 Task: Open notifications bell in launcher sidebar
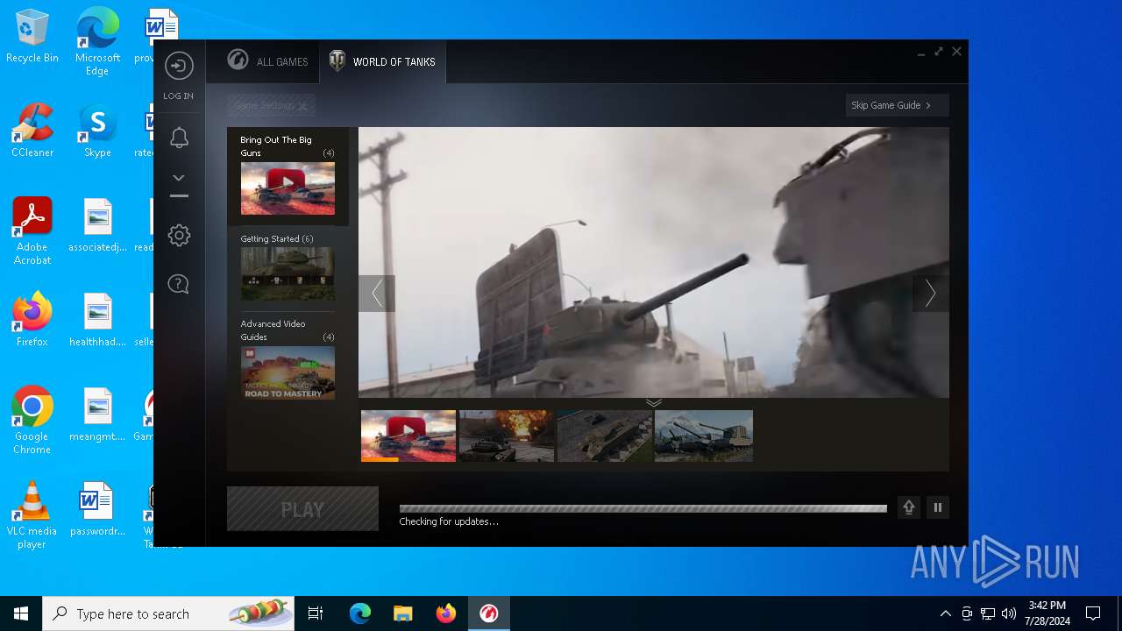pyautogui.click(x=179, y=138)
